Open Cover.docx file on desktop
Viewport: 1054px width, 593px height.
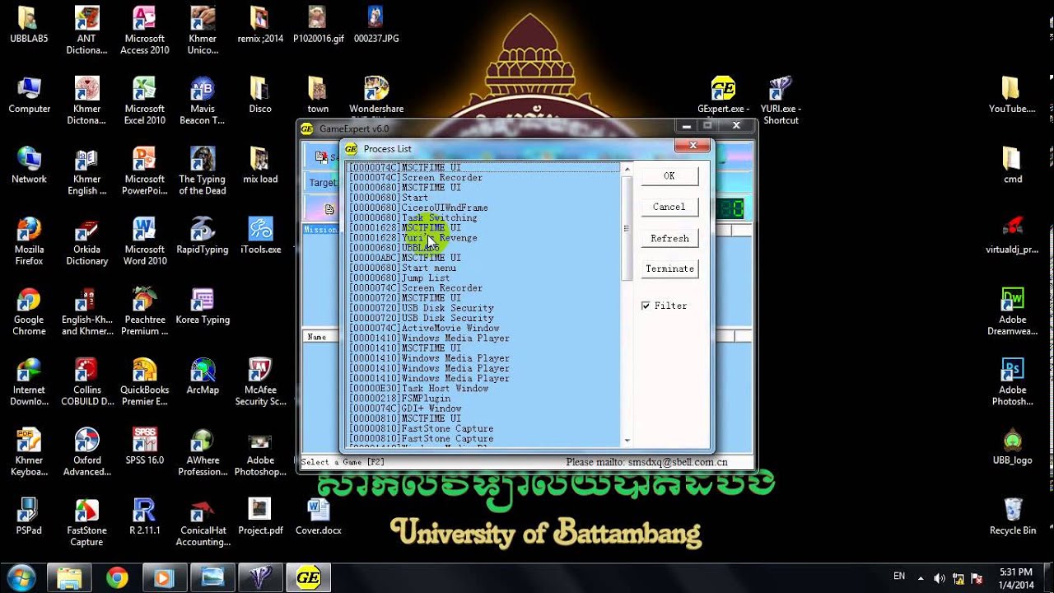tap(319, 516)
